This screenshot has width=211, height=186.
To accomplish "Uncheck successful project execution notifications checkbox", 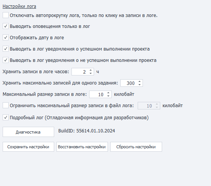I will click(x=6, y=49).
